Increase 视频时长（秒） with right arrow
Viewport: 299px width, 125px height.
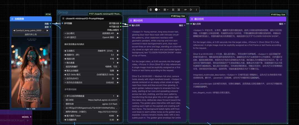[x=118, y=55]
